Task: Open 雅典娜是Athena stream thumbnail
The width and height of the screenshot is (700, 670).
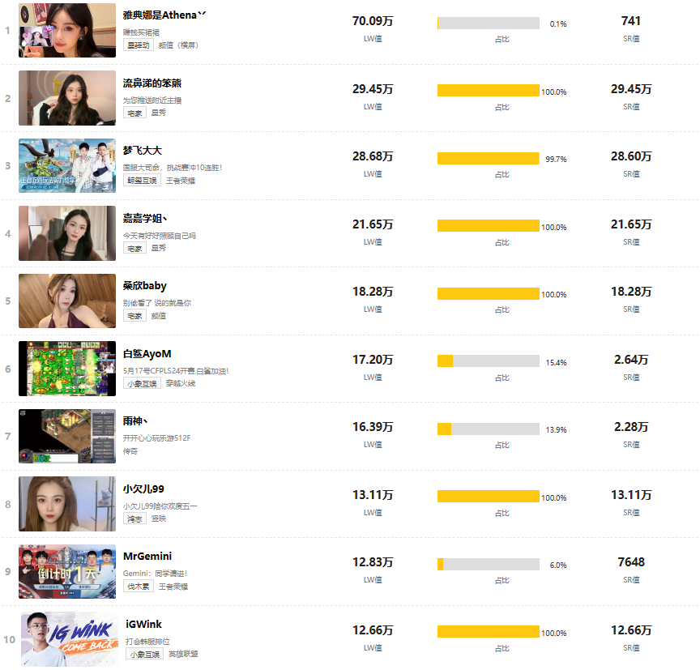Action: click(67, 30)
